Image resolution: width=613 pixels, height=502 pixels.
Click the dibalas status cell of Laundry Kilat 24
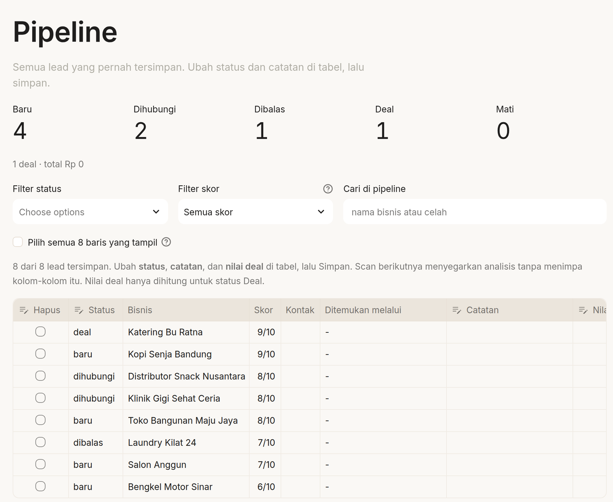[x=96, y=443]
